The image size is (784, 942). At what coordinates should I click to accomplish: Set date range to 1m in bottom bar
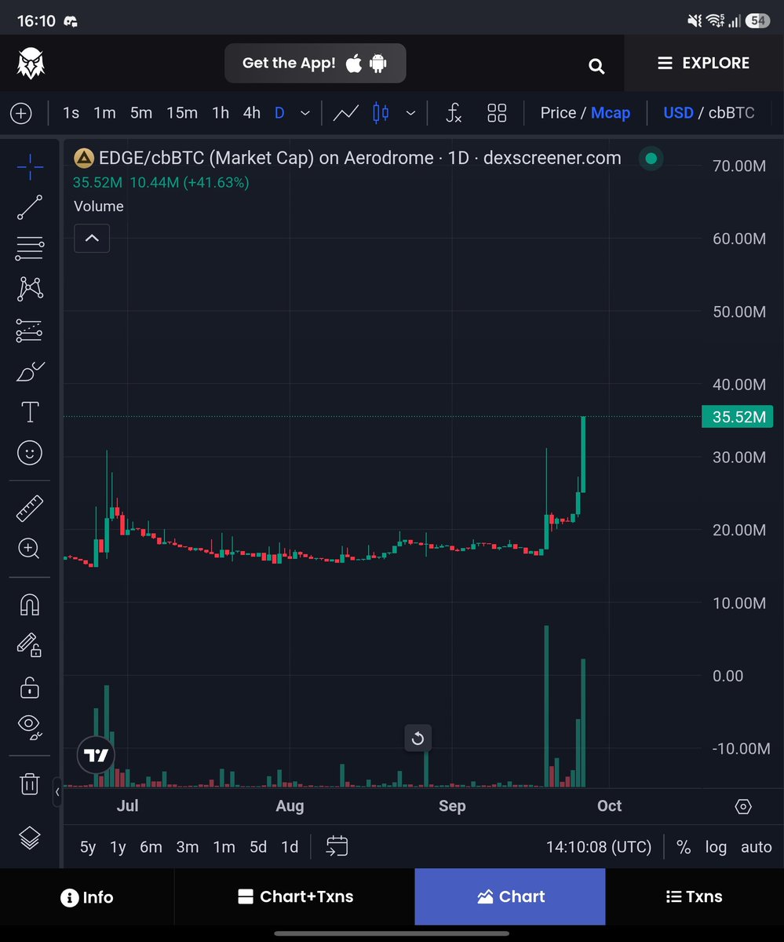click(x=224, y=847)
